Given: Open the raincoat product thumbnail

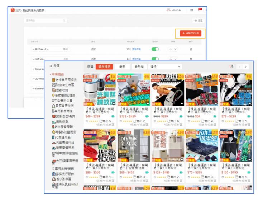Looking at the screenshot, I should (236, 145).
